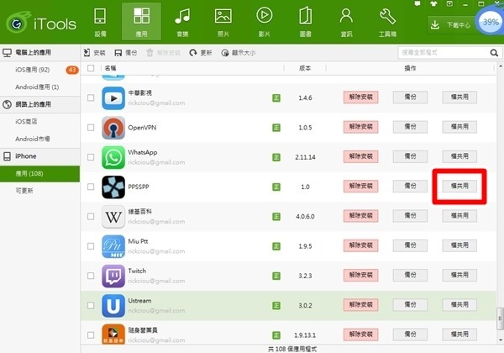Uninstall Ustream with 解除安裝 button
The image size is (504, 353).
coord(360,305)
